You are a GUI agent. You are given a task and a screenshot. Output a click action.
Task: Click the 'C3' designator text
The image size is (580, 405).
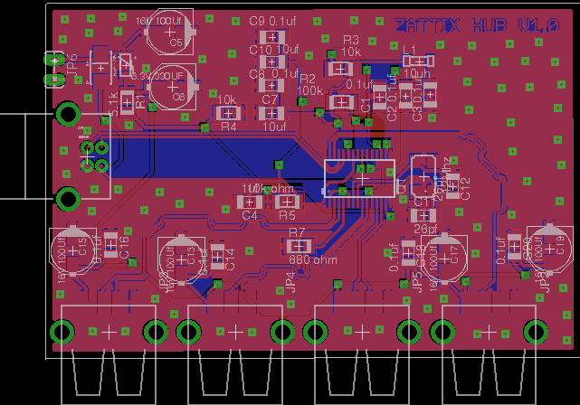click(x=417, y=113)
